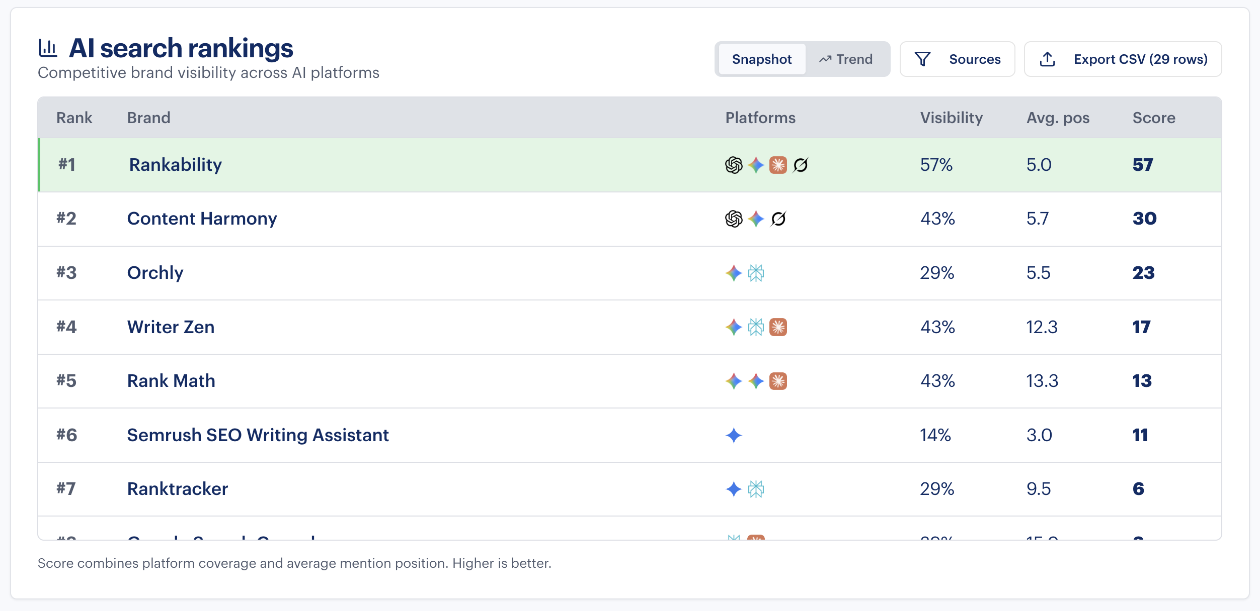This screenshot has width=1260, height=611.
Task: Click Ranktracker's score of 6
Action: pyautogui.click(x=1138, y=489)
